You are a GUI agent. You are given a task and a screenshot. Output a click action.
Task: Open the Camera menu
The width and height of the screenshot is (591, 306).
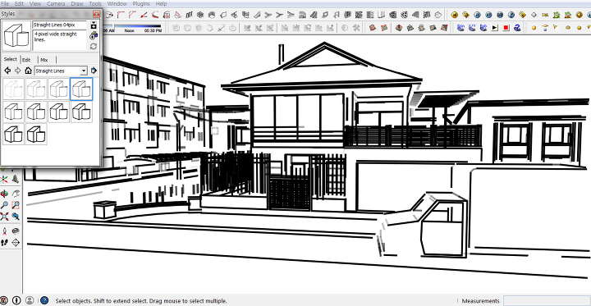56,4
